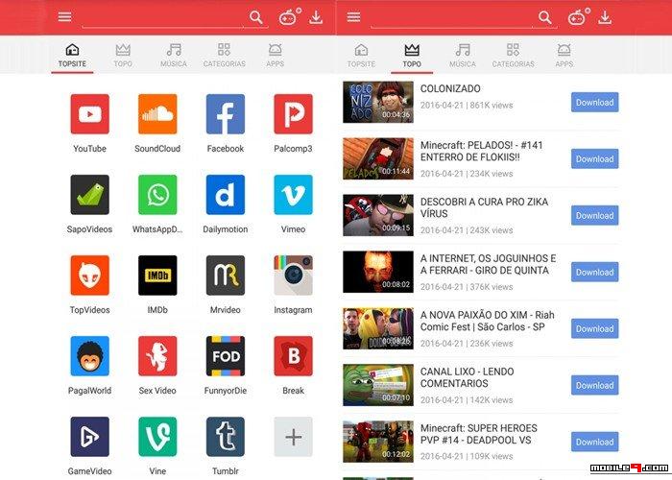This screenshot has height=480, width=672.
Task: Click the search magnifier in left header
Action: [255, 17]
